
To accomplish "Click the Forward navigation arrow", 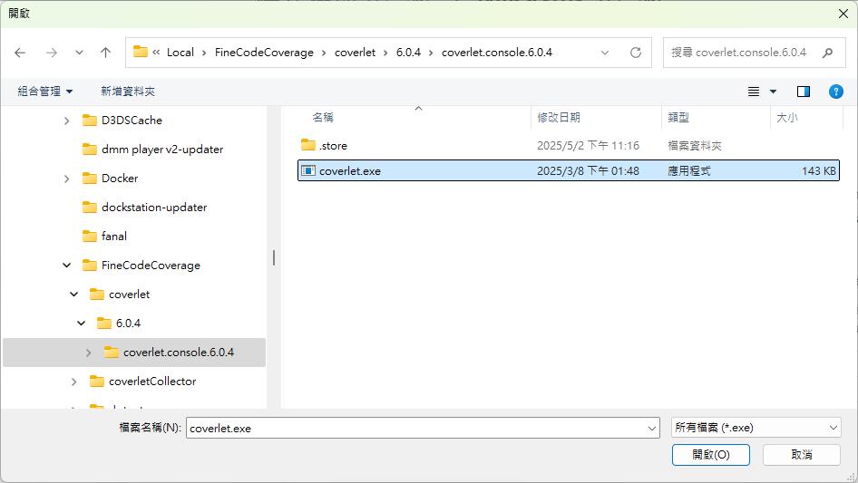I will coord(52,53).
